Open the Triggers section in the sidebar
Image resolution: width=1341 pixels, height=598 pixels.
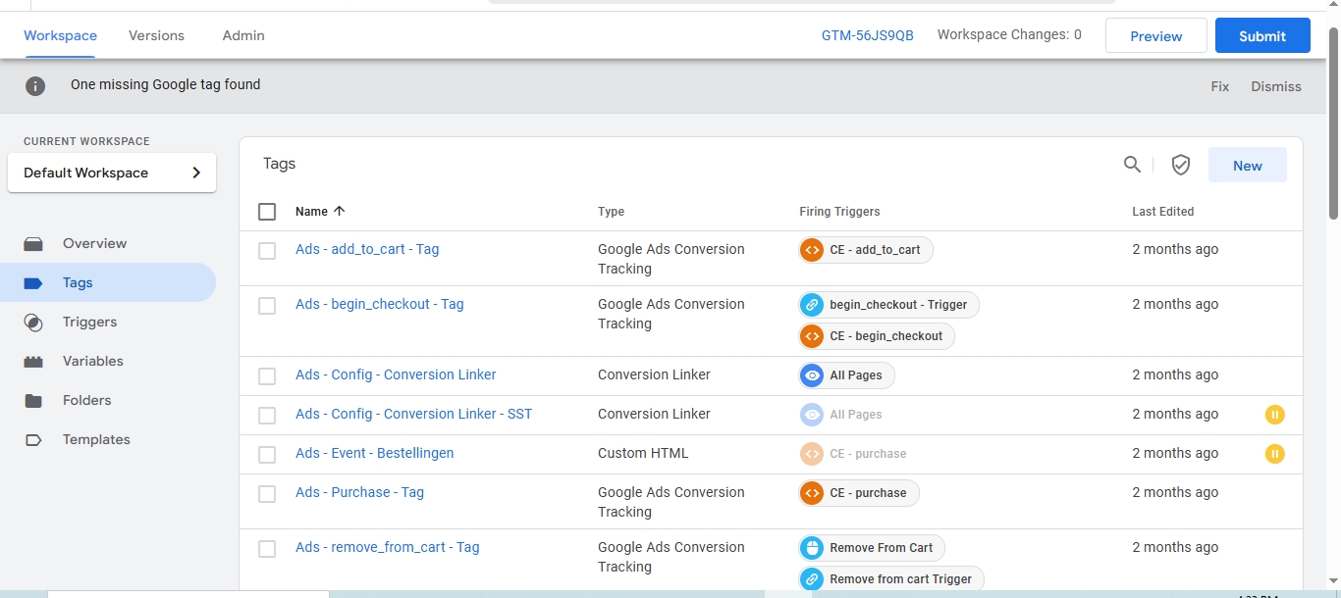click(89, 322)
